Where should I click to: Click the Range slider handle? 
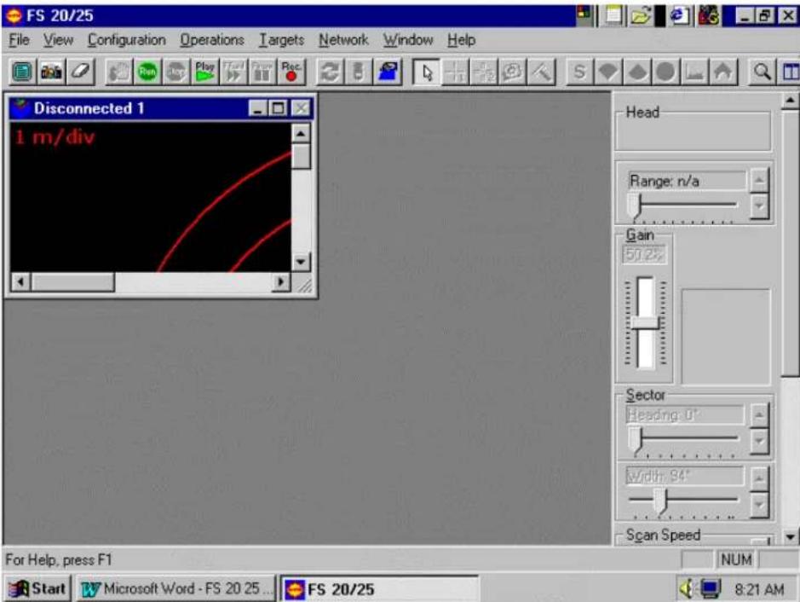634,206
